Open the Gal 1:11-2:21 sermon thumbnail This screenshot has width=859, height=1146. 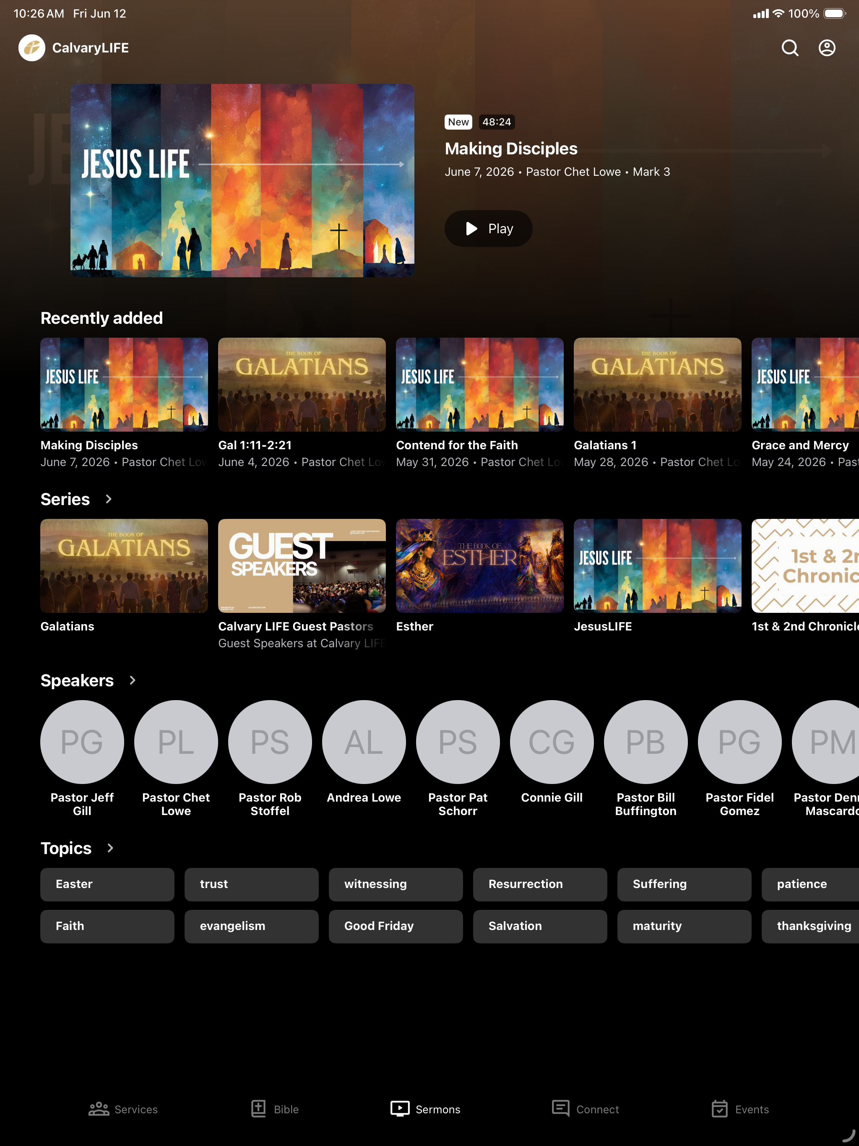(x=302, y=384)
